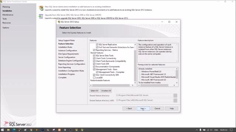
Task: Open New SQL Server stand-alone installation link
Action: tap(78, 7)
